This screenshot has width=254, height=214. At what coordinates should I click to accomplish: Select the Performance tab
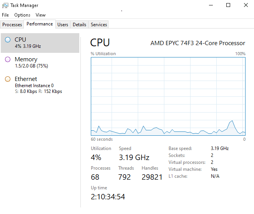coord(40,24)
